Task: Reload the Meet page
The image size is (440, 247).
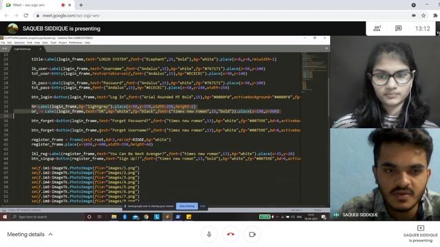Action: 26,16
